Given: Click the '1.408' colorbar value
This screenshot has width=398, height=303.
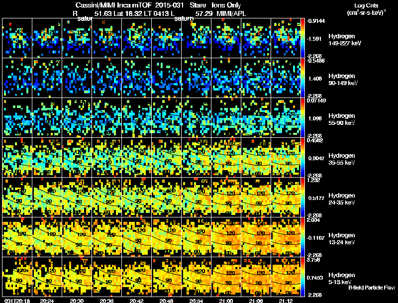Looking at the screenshot, I should point(315,79).
